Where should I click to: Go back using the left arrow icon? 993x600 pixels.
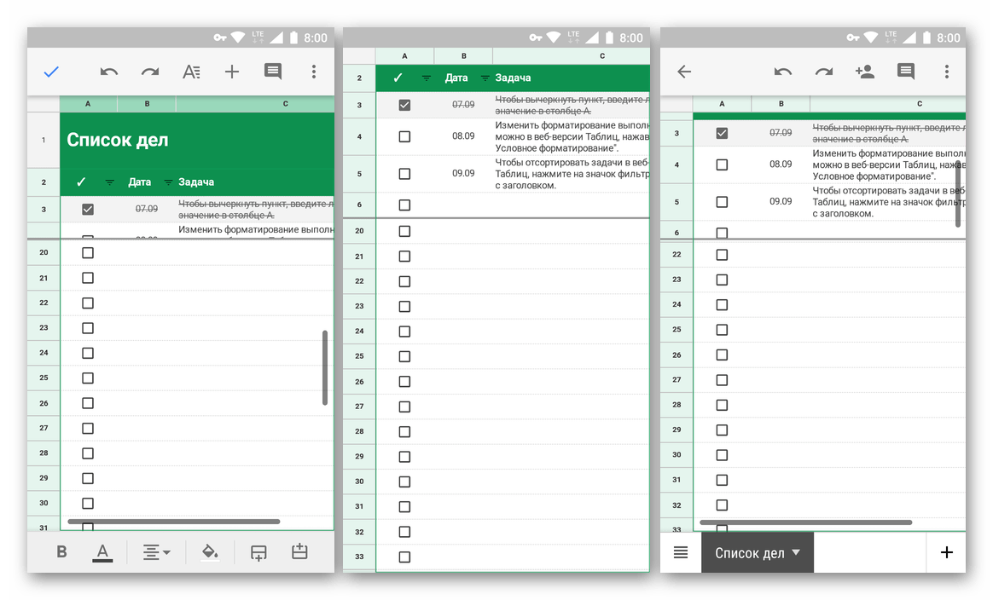[x=684, y=72]
